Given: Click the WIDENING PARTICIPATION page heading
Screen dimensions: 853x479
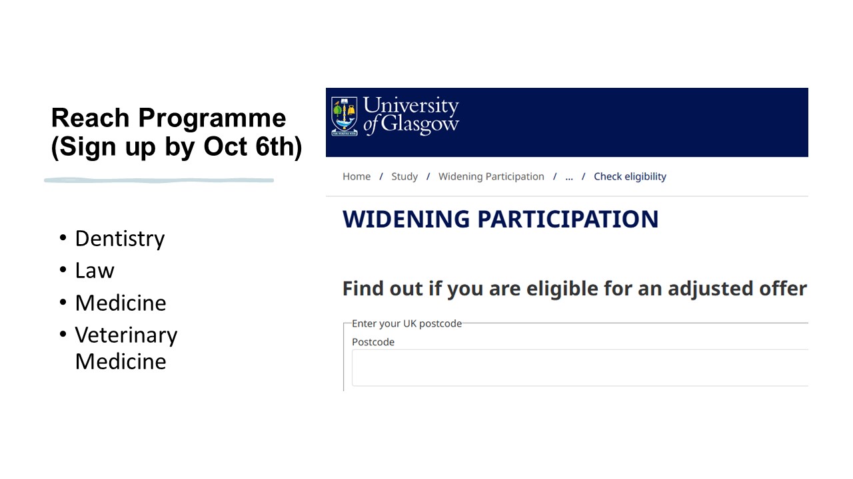Looking at the screenshot, I should coord(500,219).
